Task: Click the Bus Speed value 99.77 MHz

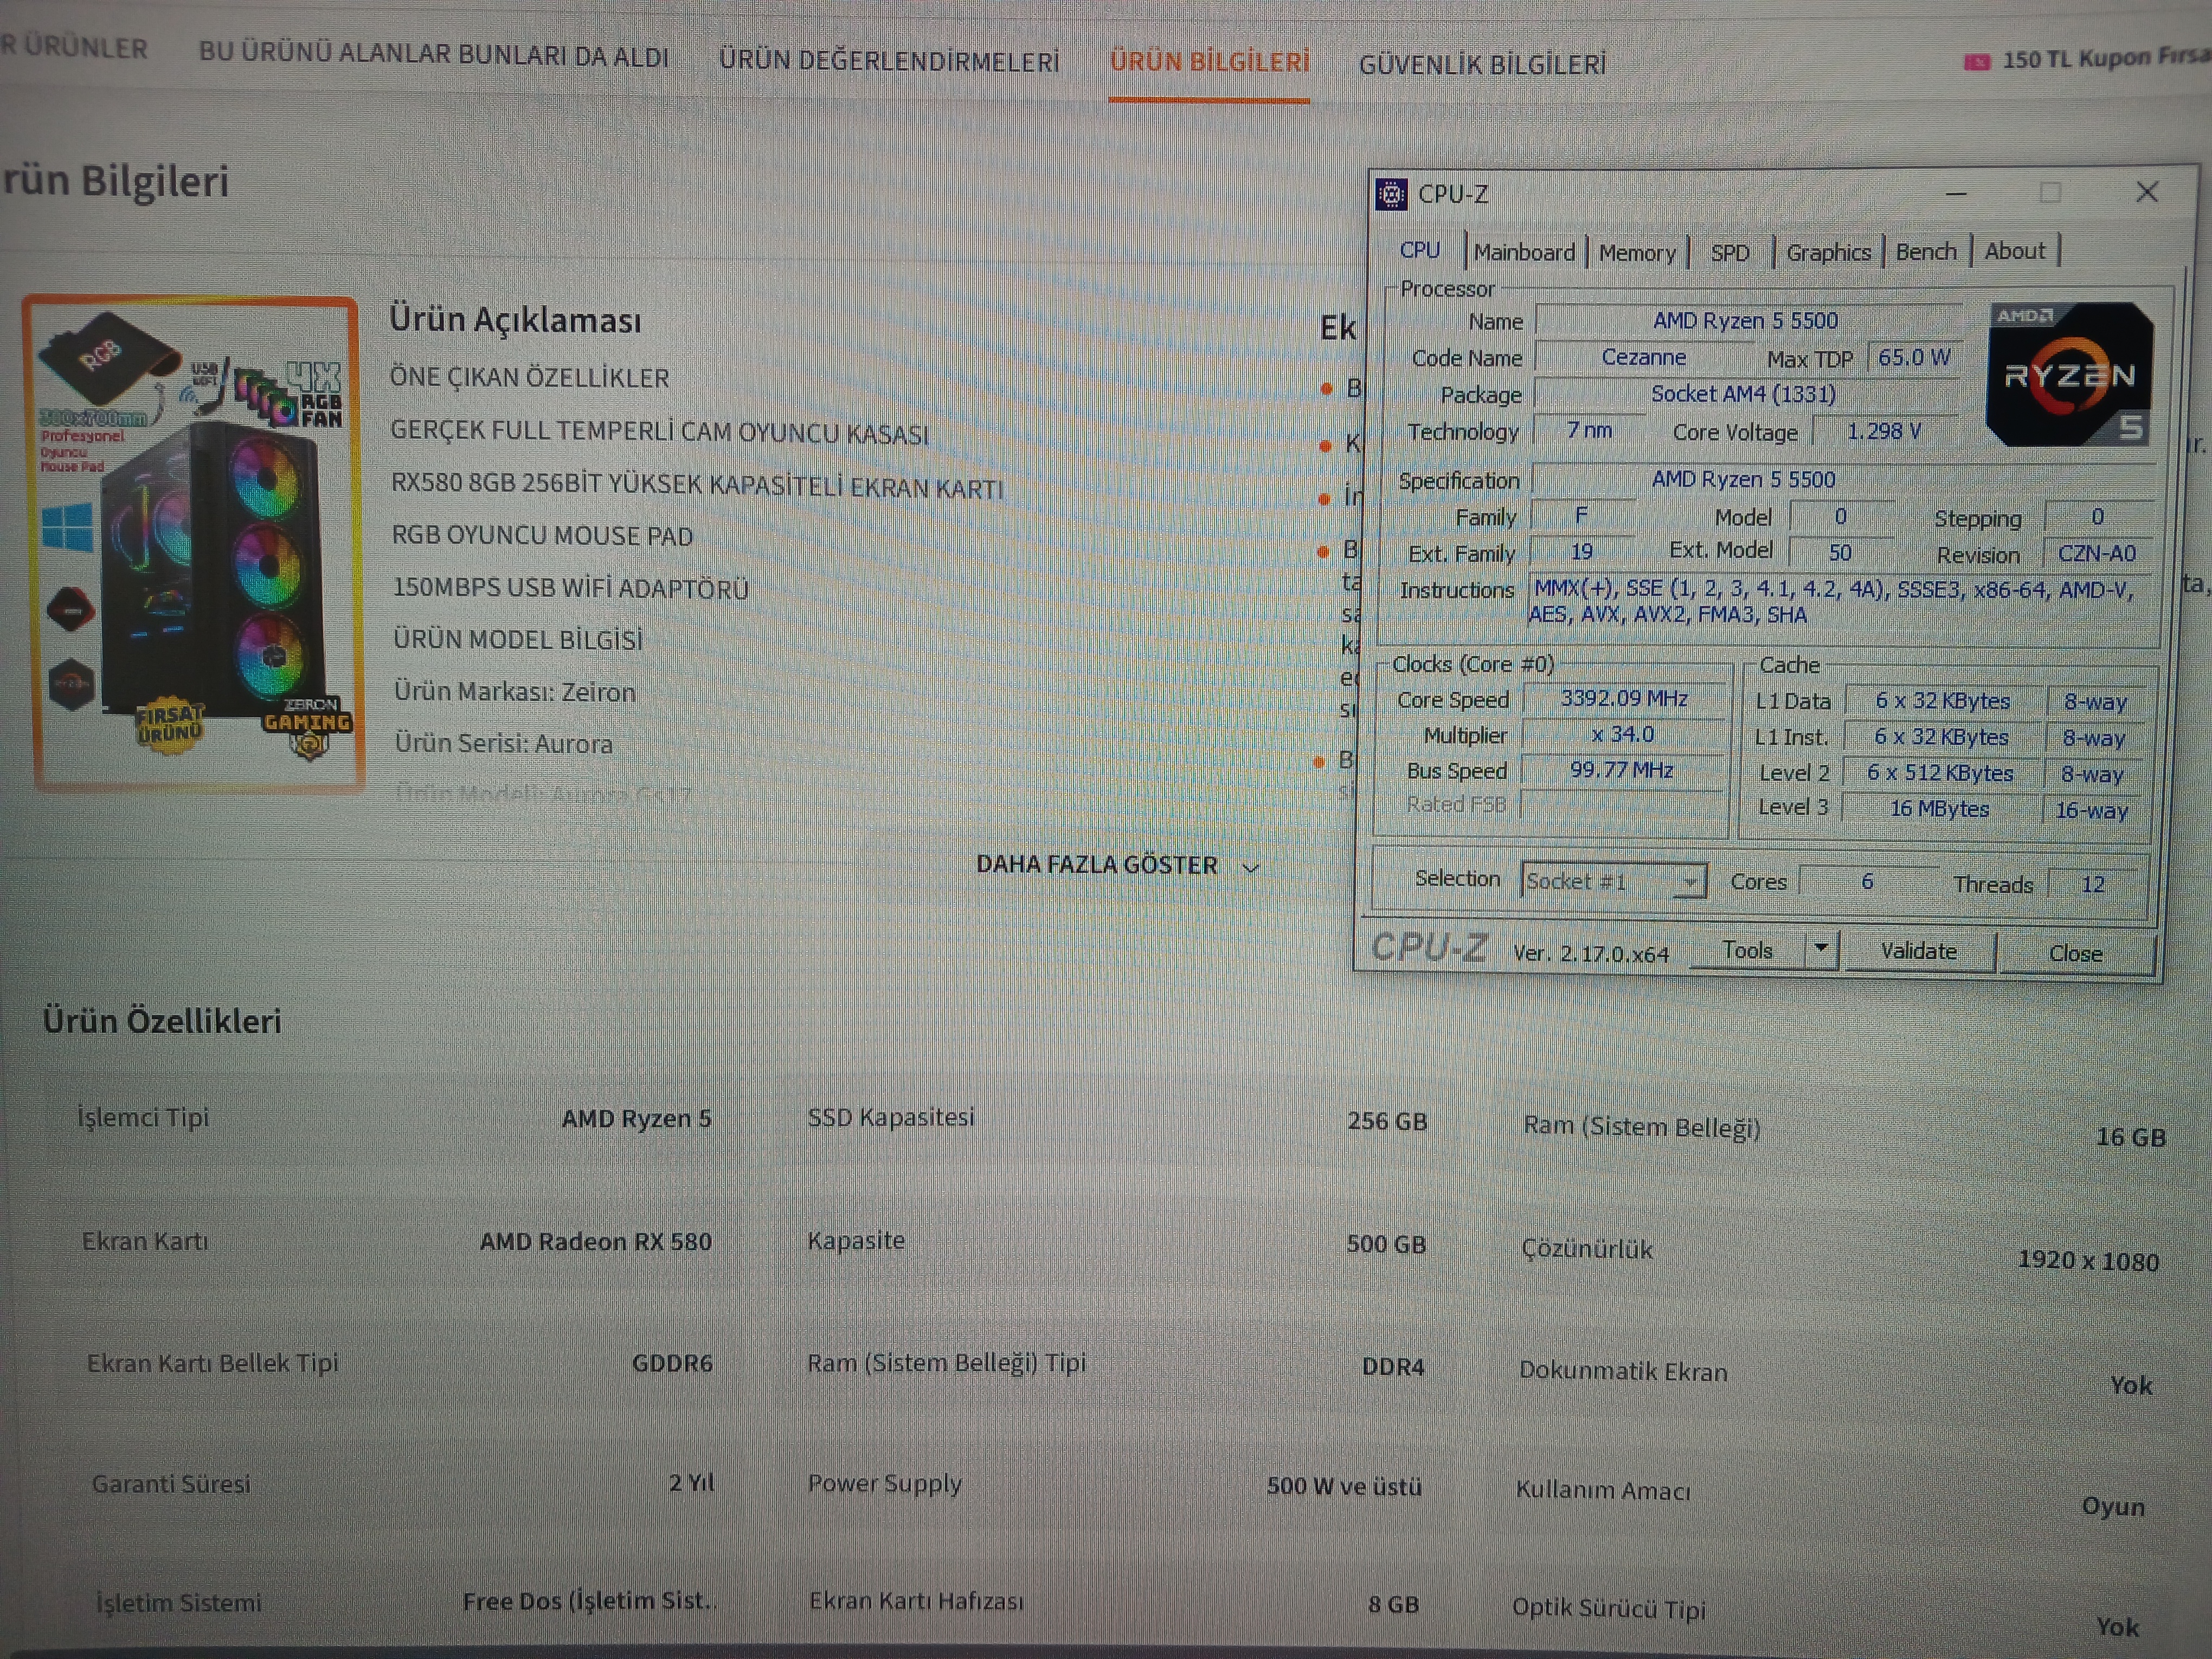Action: (x=1621, y=770)
